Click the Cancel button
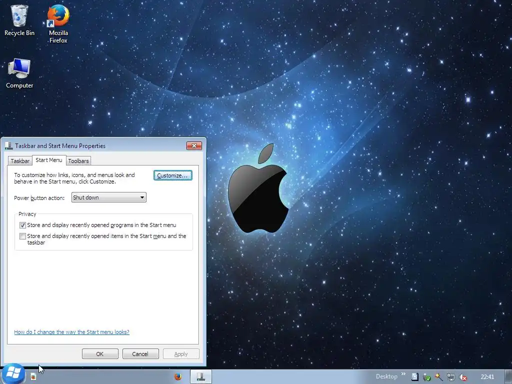This screenshot has width=512, height=384. (140, 354)
